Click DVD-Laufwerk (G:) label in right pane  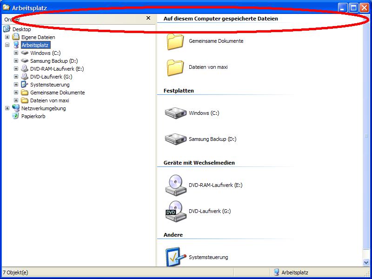[210, 211]
